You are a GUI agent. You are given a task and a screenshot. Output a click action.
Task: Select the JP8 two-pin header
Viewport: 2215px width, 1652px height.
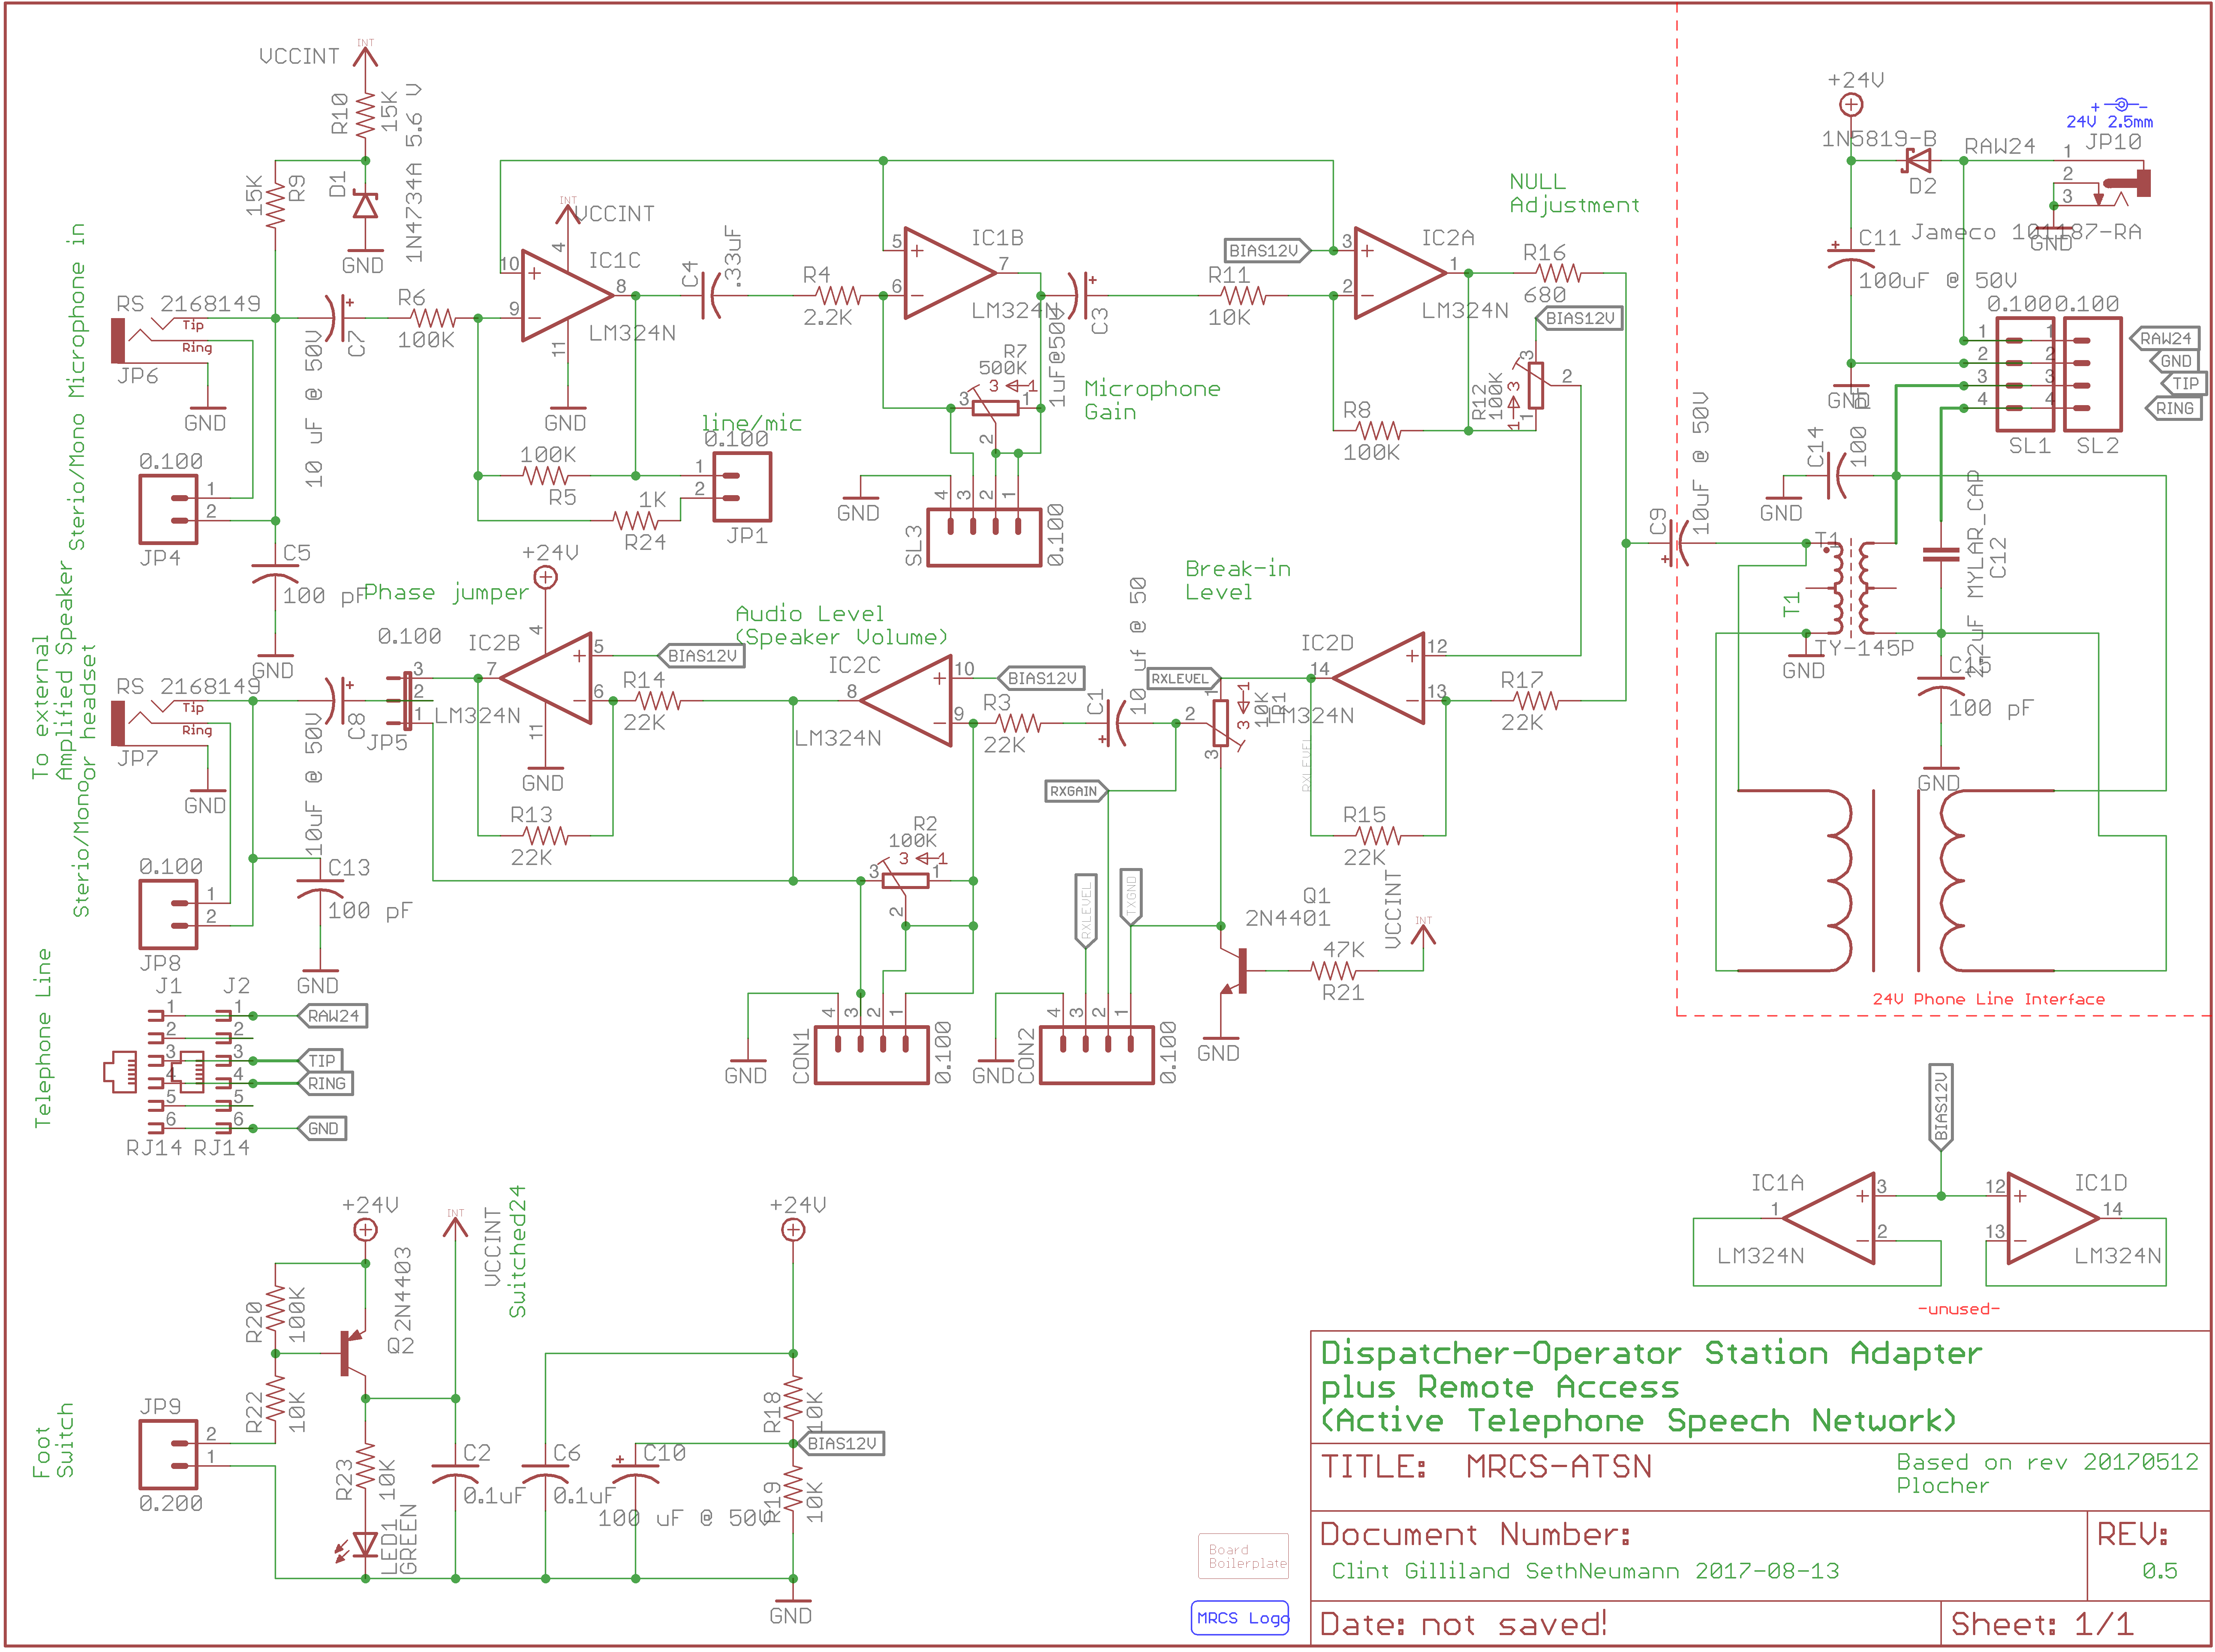click(169, 914)
